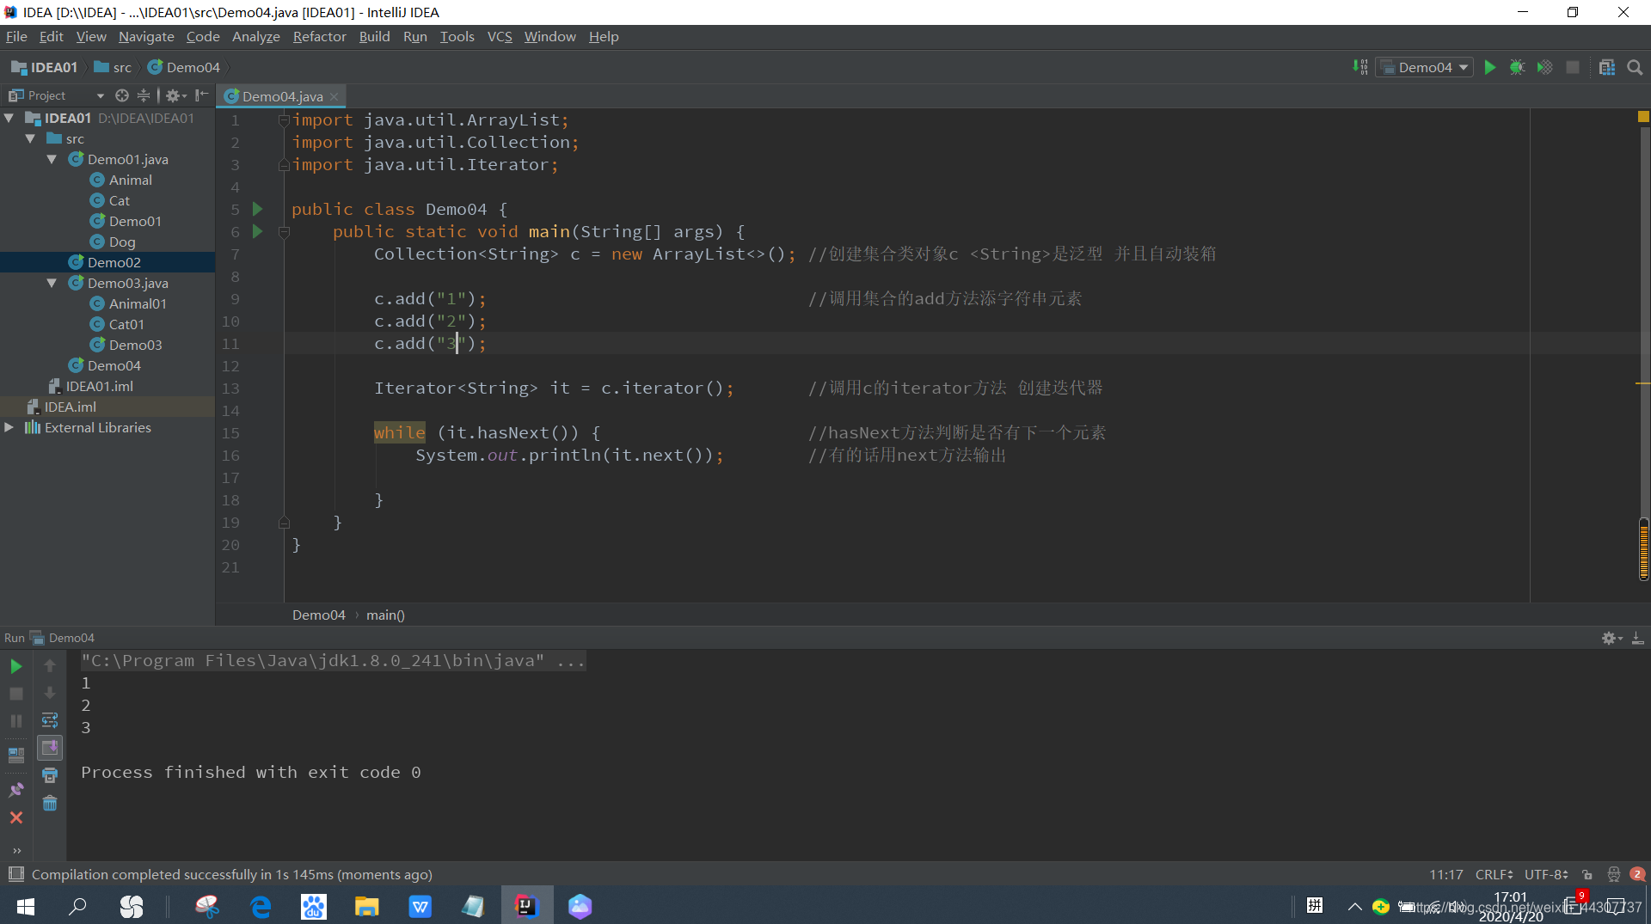Open the Navigate menu
1651x924 pixels.
tap(146, 36)
